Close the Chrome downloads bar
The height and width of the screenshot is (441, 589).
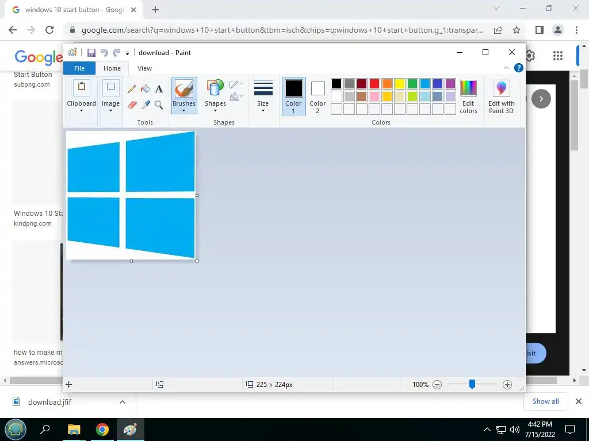pyautogui.click(x=579, y=401)
